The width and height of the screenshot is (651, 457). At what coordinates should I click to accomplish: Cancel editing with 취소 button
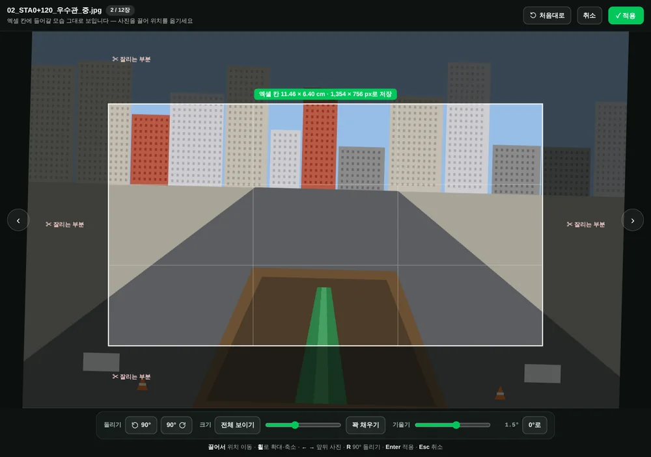tap(589, 16)
